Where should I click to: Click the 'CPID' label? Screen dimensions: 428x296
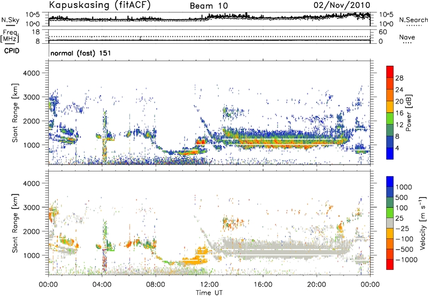pos(12,51)
